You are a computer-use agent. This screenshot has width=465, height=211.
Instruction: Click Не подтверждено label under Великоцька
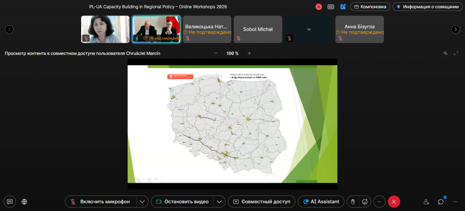click(x=208, y=32)
